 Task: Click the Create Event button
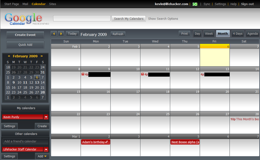click(x=25, y=35)
